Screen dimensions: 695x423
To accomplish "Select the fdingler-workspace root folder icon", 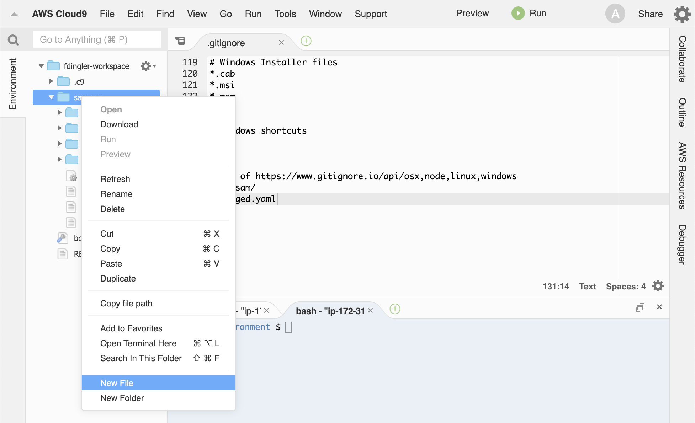I will click(53, 66).
